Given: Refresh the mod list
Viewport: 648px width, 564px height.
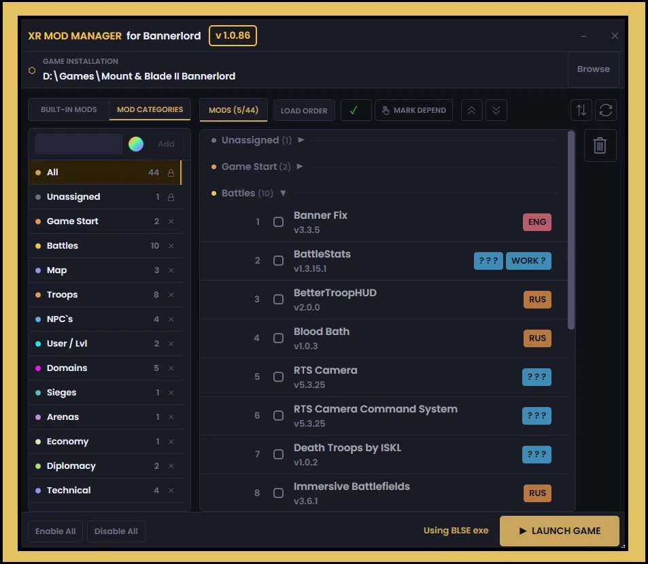Looking at the screenshot, I should pos(605,110).
